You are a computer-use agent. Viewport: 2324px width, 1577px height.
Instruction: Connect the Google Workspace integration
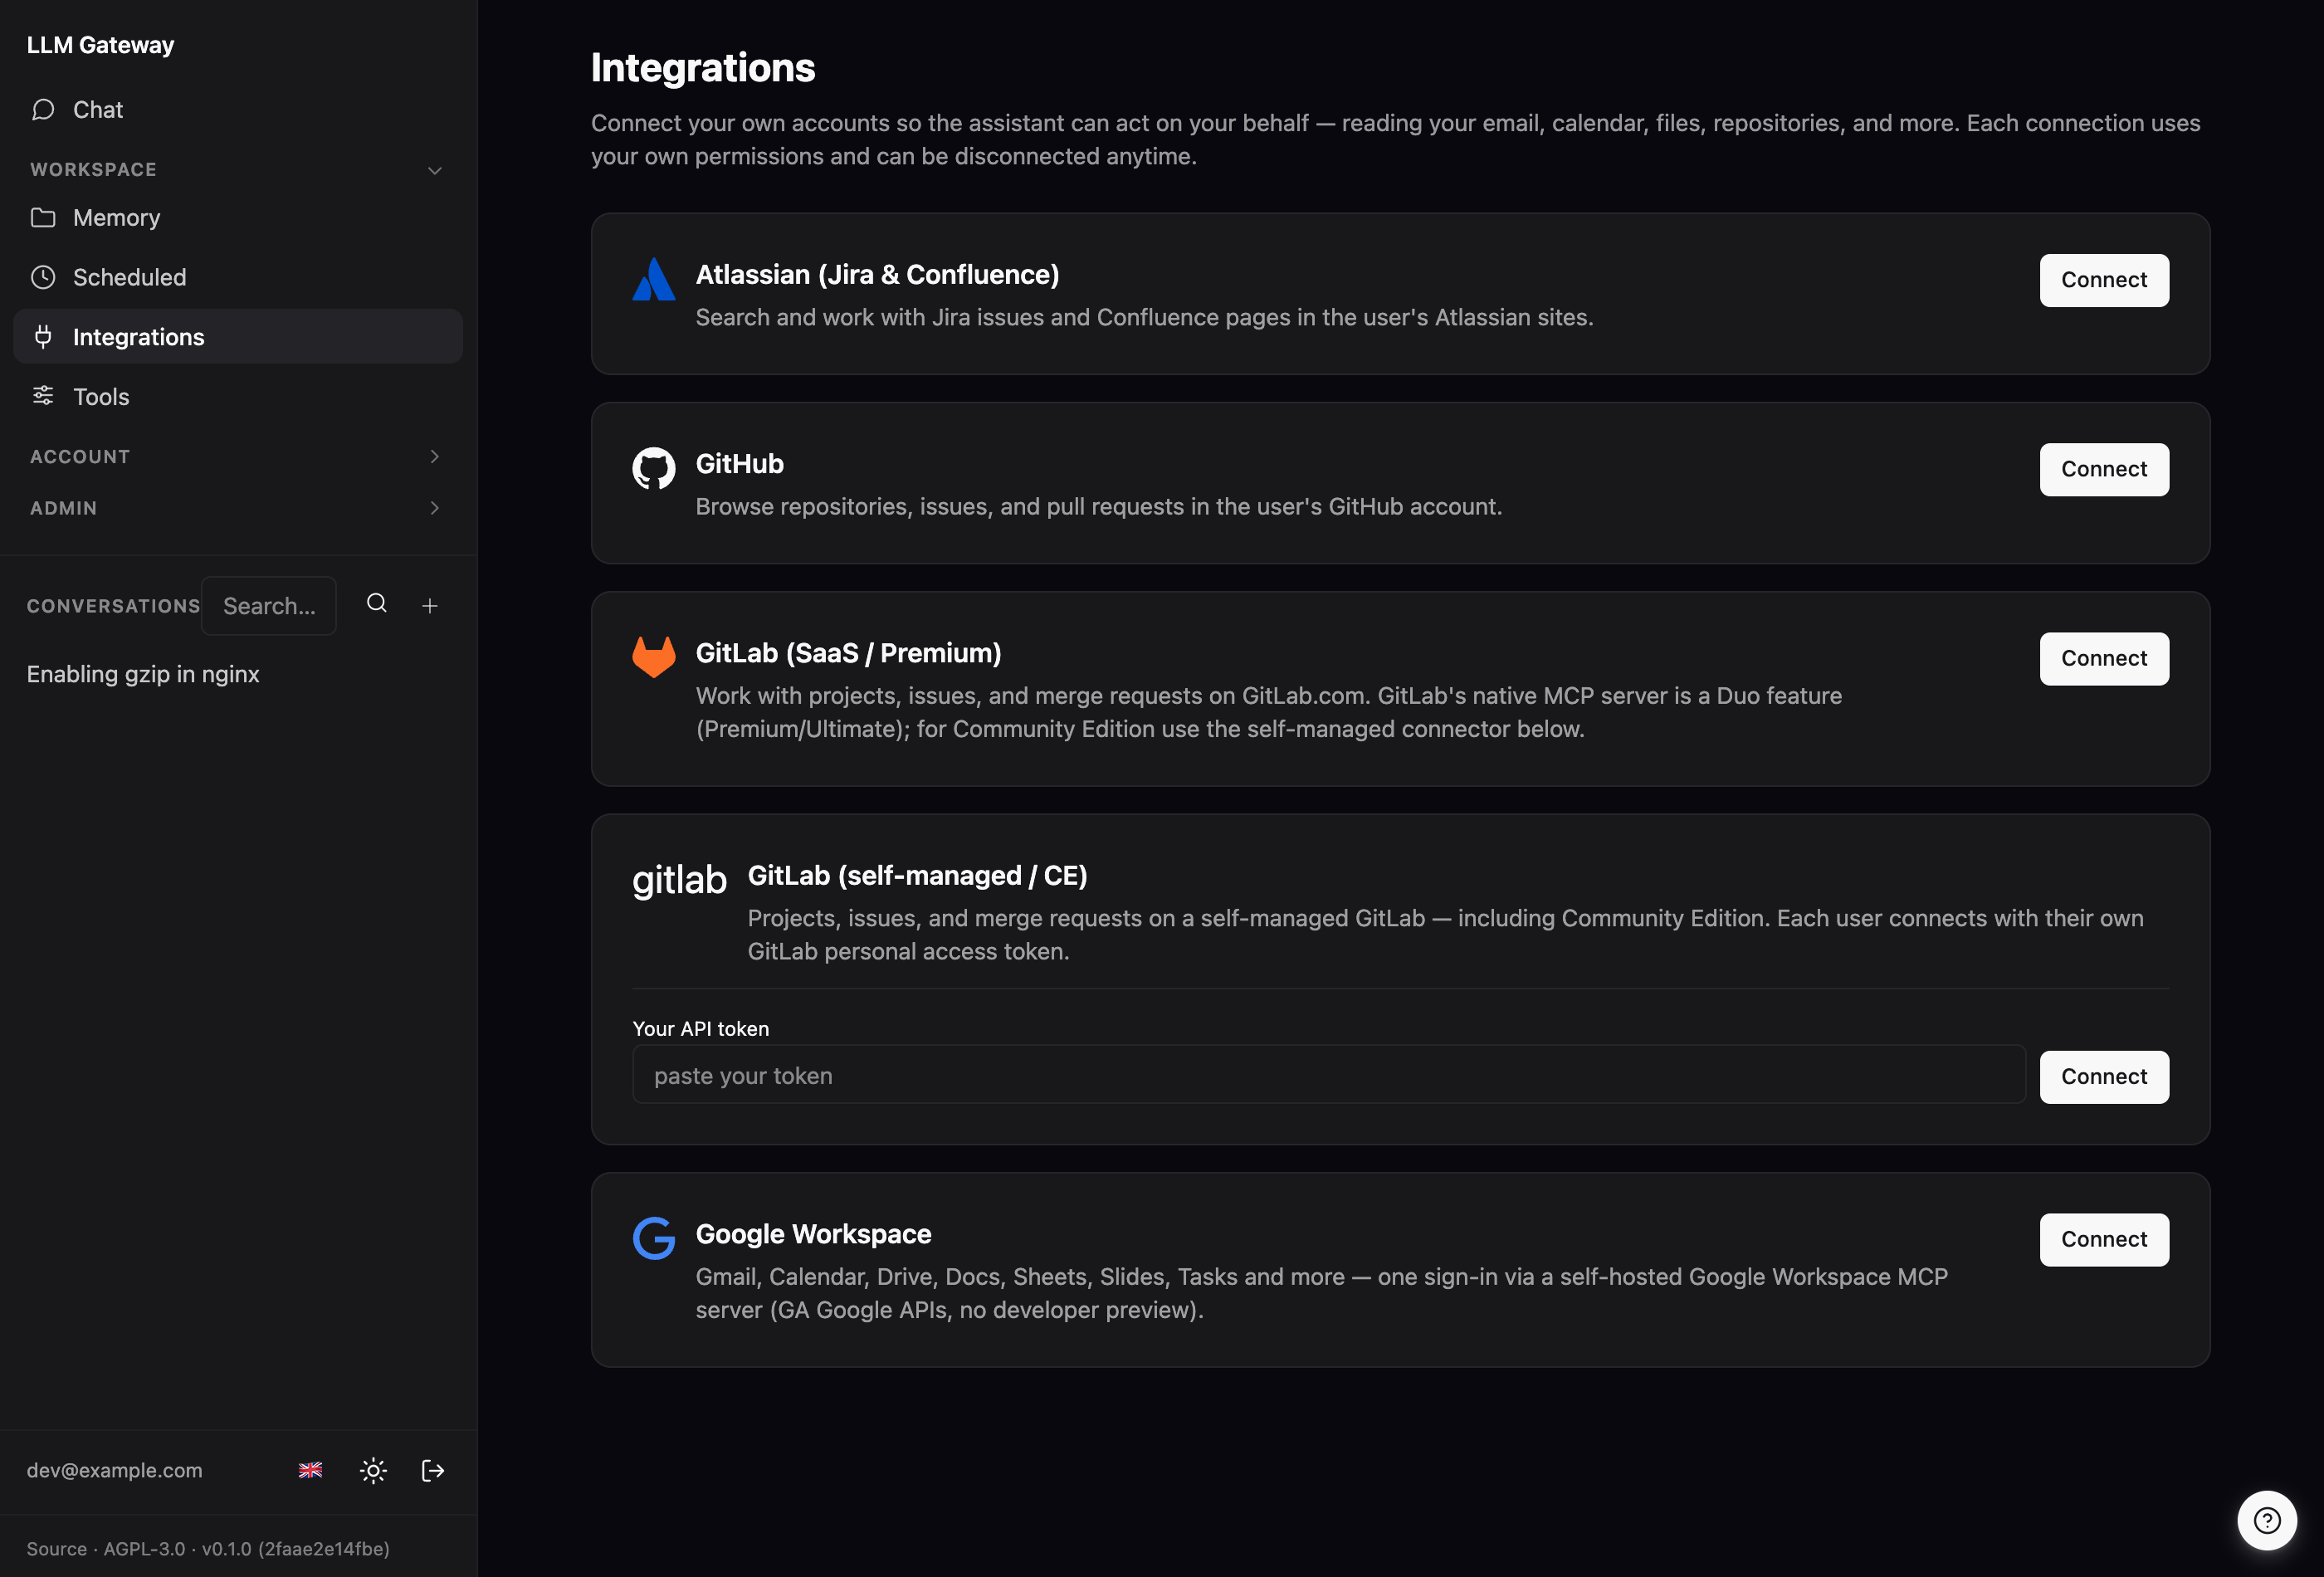[2104, 1240]
